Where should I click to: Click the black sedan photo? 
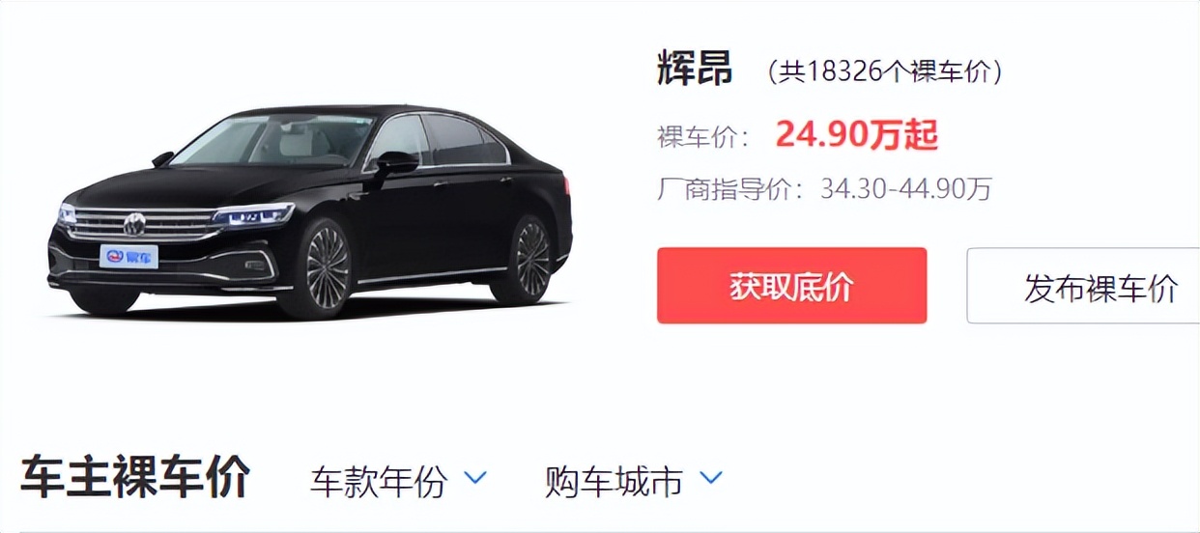coord(310,210)
